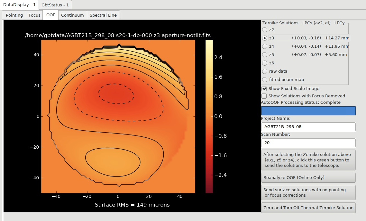Click the Project Name input field
Image resolution: width=366 pixels, height=221 pixels.
tap(308, 127)
